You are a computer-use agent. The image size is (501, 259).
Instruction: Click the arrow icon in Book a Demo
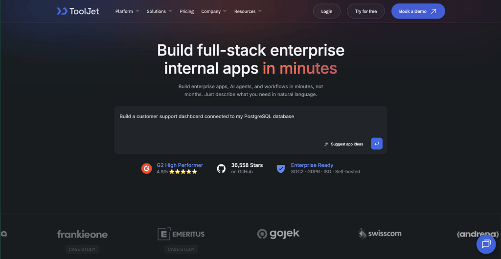(433, 11)
